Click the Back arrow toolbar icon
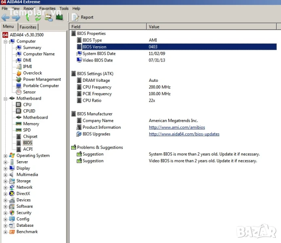 click(5, 17)
